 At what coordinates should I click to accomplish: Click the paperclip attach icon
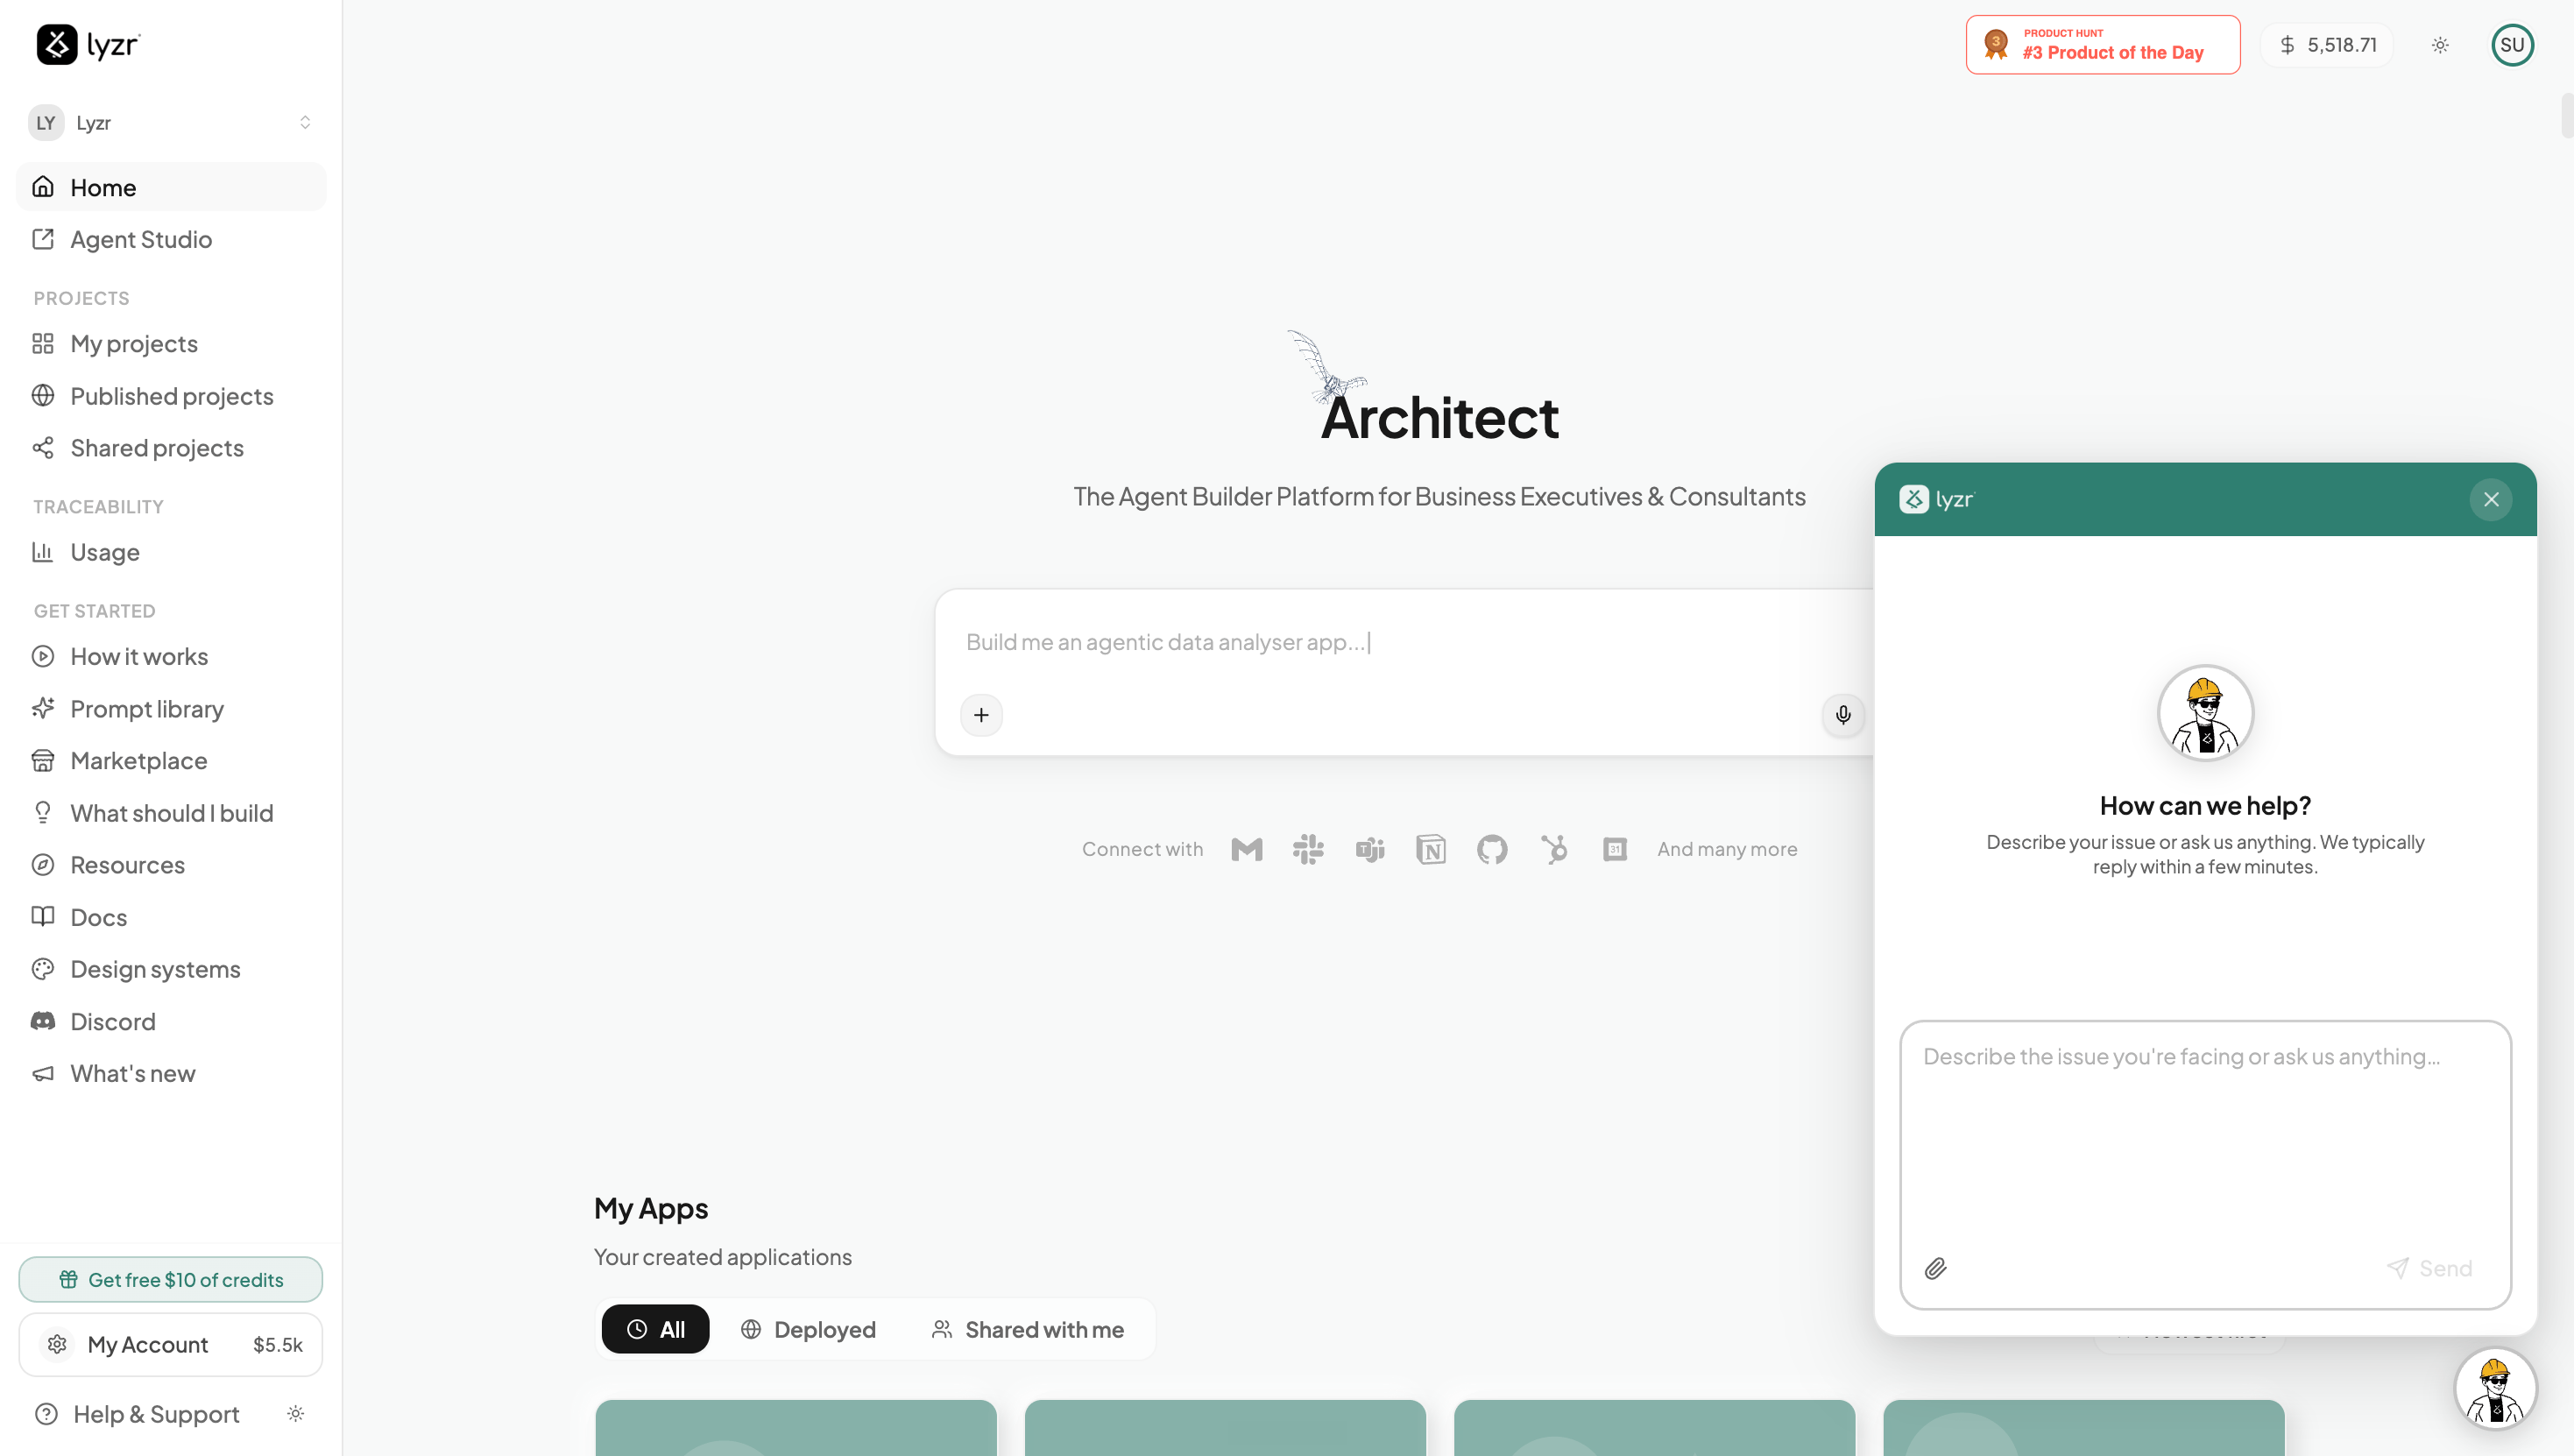point(1936,1269)
